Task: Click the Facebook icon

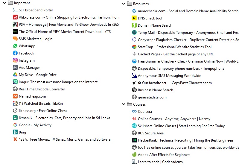Action: (x=15, y=53)
